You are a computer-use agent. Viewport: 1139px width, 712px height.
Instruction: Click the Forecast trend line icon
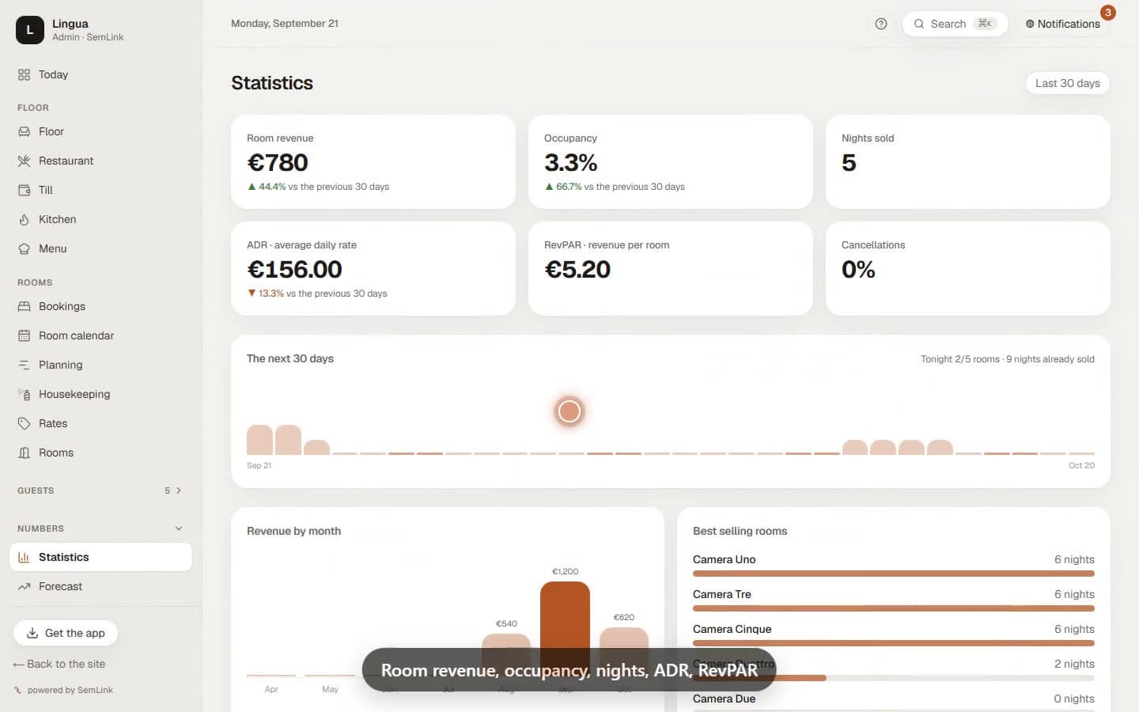[x=24, y=586]
